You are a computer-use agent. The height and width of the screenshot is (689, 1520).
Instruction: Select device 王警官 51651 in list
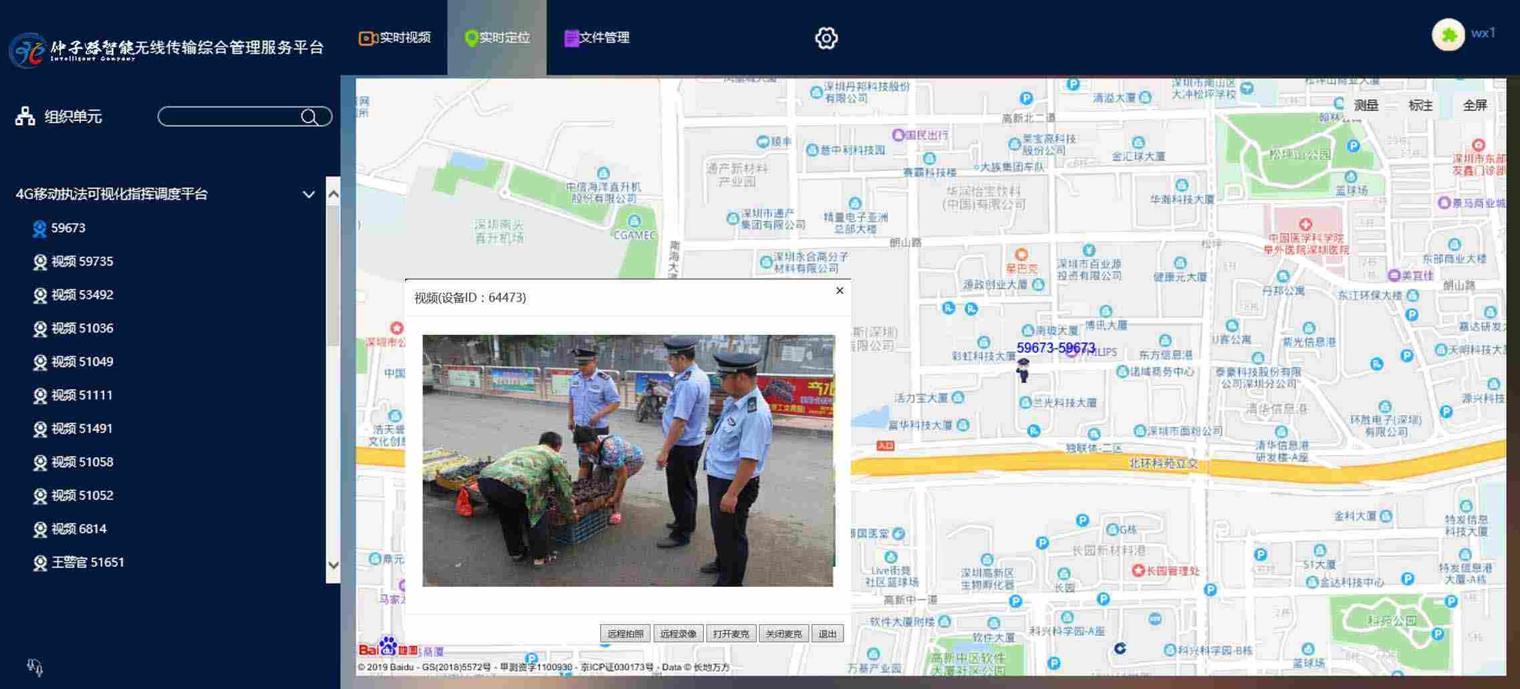88,562
